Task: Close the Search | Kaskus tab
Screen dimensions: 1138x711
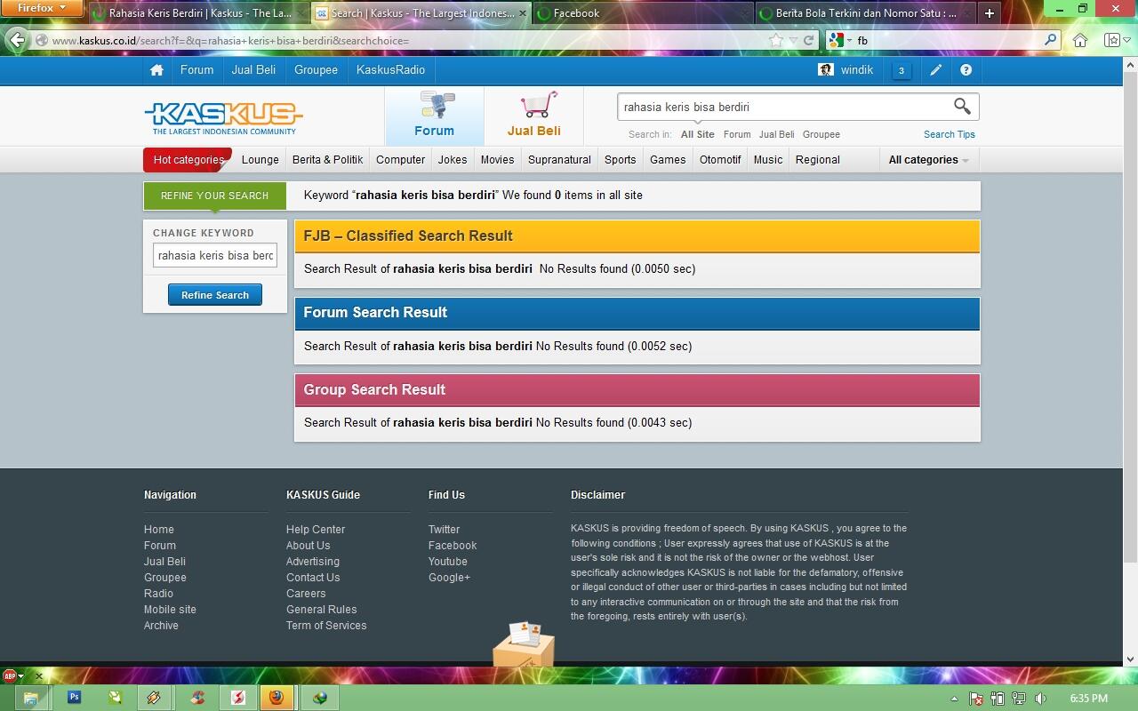Action: 522,13
